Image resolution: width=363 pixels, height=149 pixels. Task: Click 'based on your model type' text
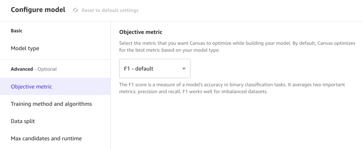[x=191, y=50]
